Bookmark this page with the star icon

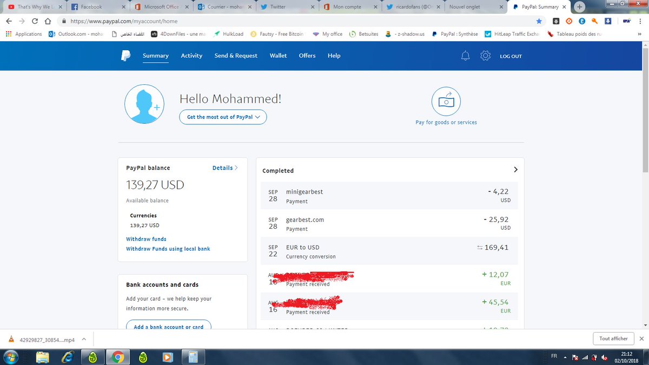coord(539,21)
